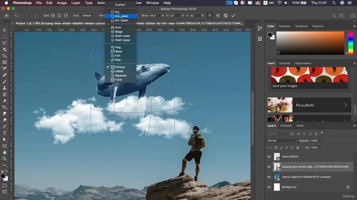Expand the Fix a photo tutorial chevron
This screenshot has width=357, height=200.
click(345, 105)
